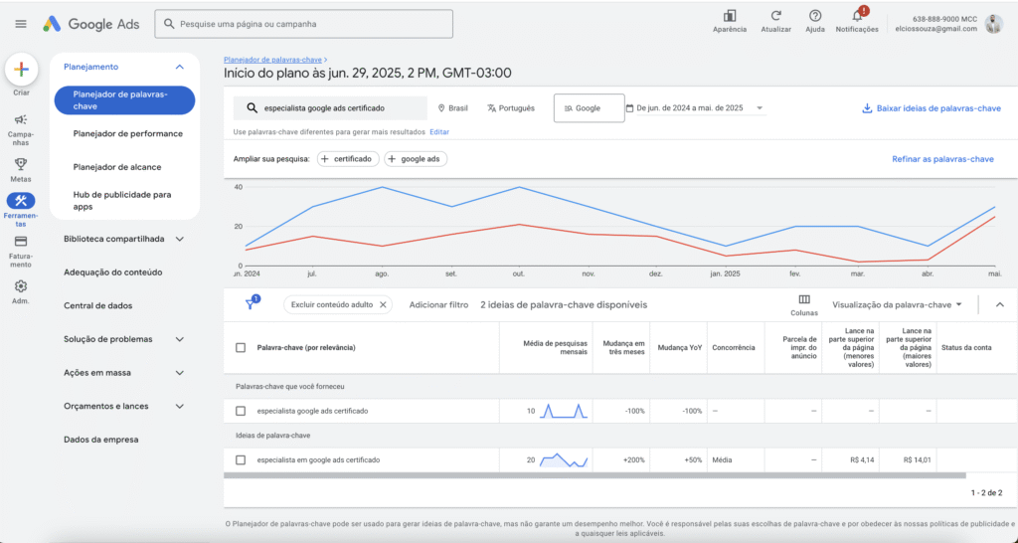Add 'certificado' to broaden search
1018x543 pixels.
(348, 159)
